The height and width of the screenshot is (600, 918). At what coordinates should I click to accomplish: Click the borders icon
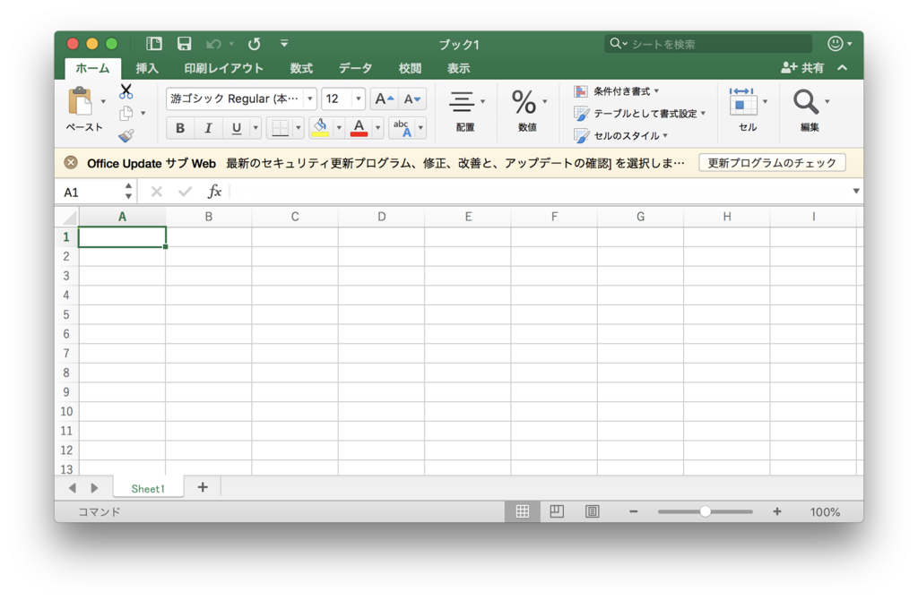(x=281, y=127)
